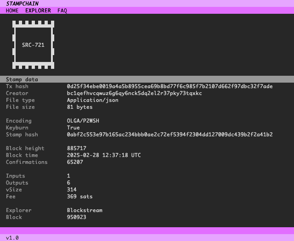Viewport: 294px width, 241px height.
Task: Select the stamp hash starting 0abf2c55
Action: pos(170,135)
